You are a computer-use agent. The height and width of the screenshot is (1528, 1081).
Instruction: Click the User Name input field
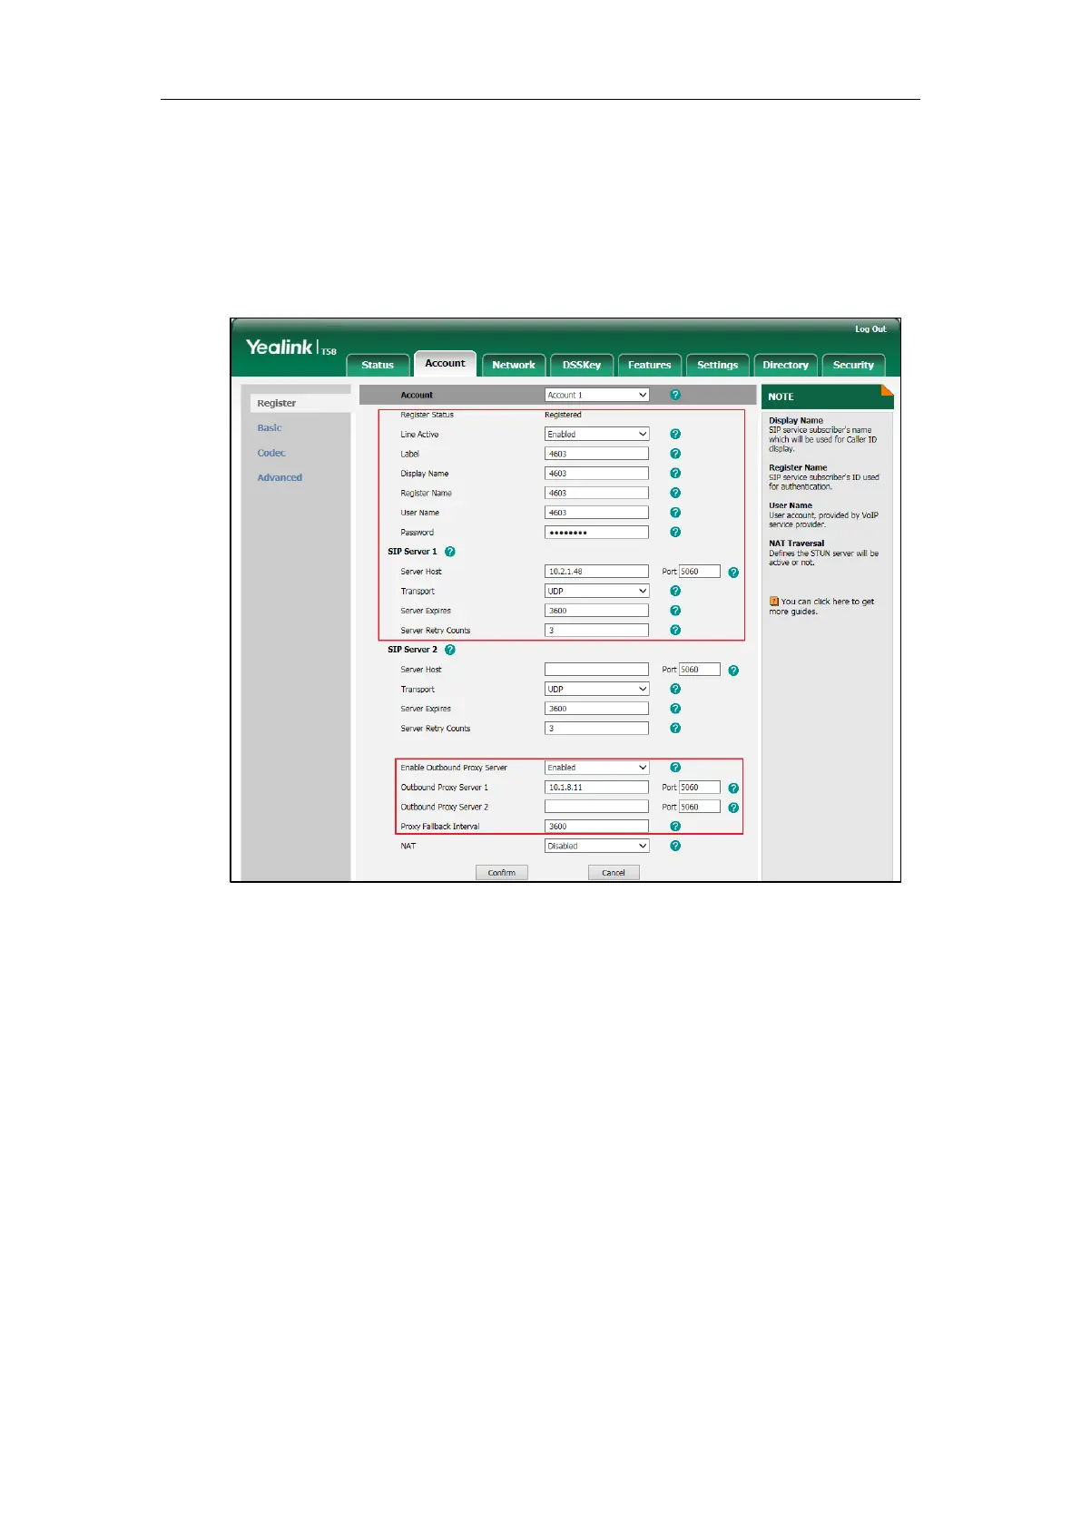coord(597,513)
